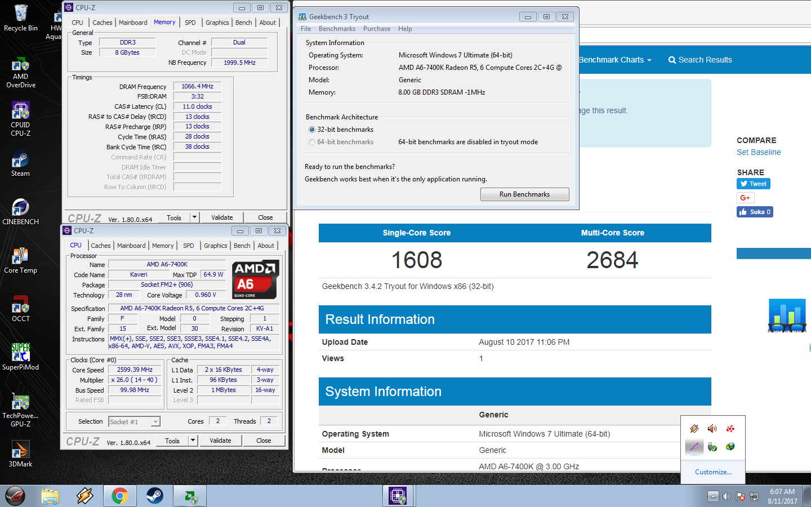Expand the Benchmark Charts dropdown menu
The image size is (811, 507).
pyautogui.click(x=615, y=60)
